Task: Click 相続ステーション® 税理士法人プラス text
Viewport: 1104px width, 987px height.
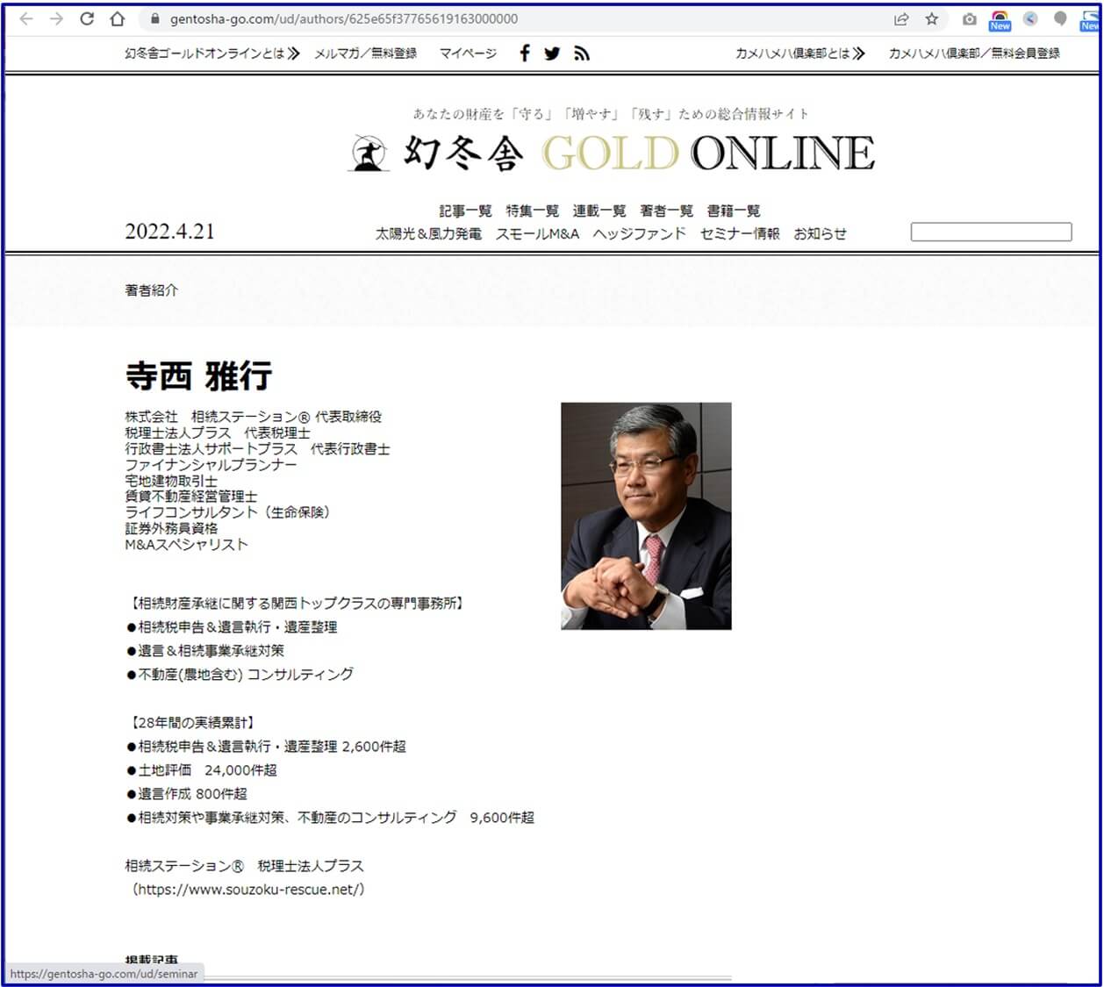Action: (244, 866)
